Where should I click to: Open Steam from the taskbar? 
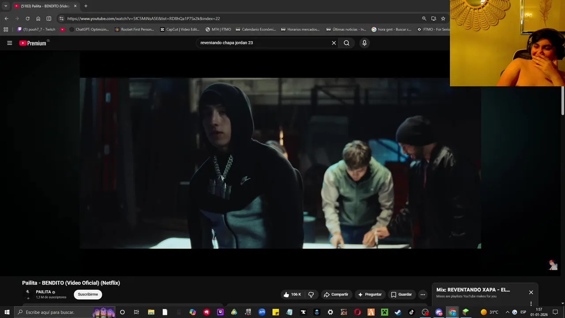click(398, 312)
